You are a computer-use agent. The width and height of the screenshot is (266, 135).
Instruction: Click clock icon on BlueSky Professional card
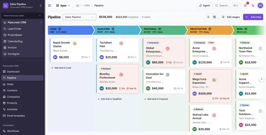121,75
